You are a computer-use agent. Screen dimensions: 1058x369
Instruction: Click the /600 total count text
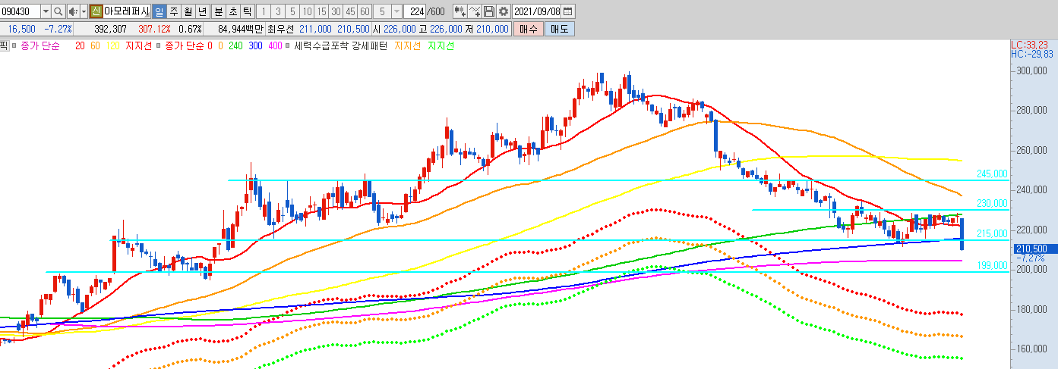pos(437,11)
